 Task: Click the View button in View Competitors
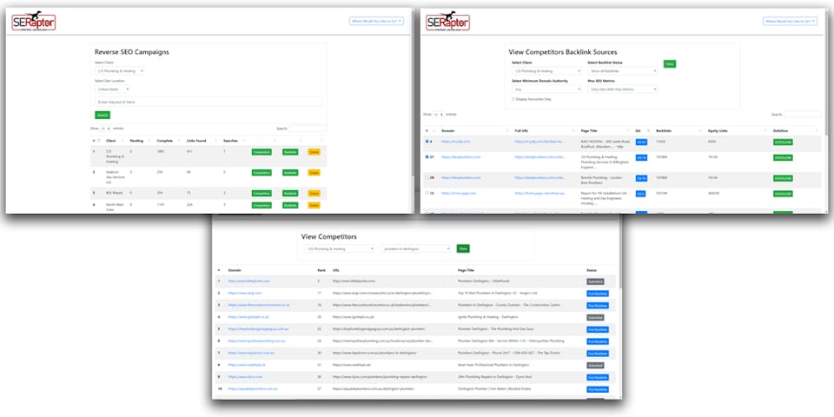[463, 248]
